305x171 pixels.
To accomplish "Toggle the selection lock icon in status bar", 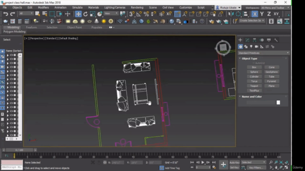I will click(x=99, y=162).
